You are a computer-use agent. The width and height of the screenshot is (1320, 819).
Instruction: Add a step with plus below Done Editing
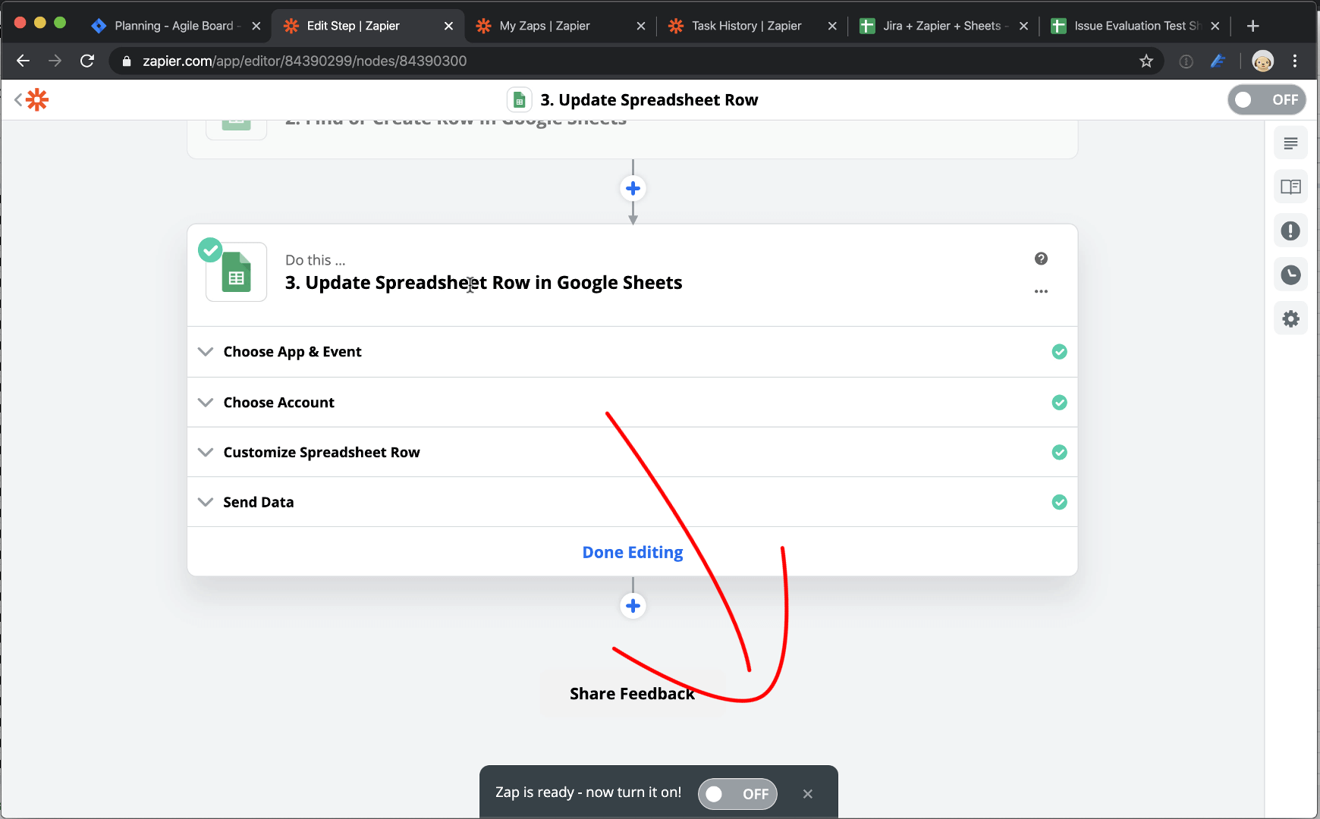[x=633, y=606]
